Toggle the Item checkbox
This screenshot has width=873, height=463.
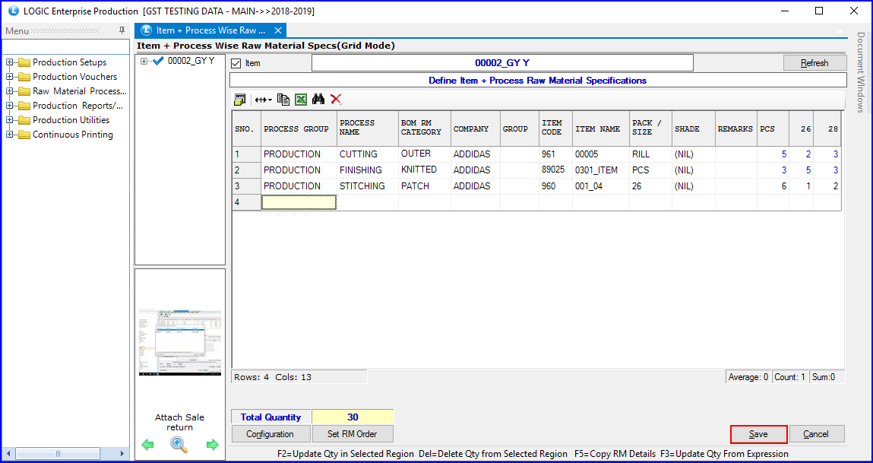click(236, 63)
